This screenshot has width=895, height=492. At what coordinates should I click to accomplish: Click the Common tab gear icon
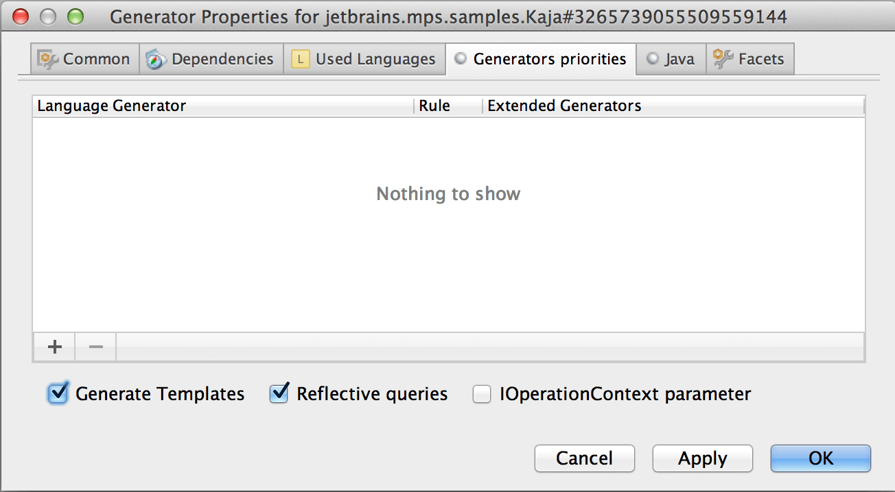pos(47,60)
